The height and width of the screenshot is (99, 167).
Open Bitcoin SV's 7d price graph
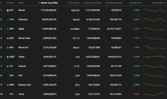coord(154,48)
